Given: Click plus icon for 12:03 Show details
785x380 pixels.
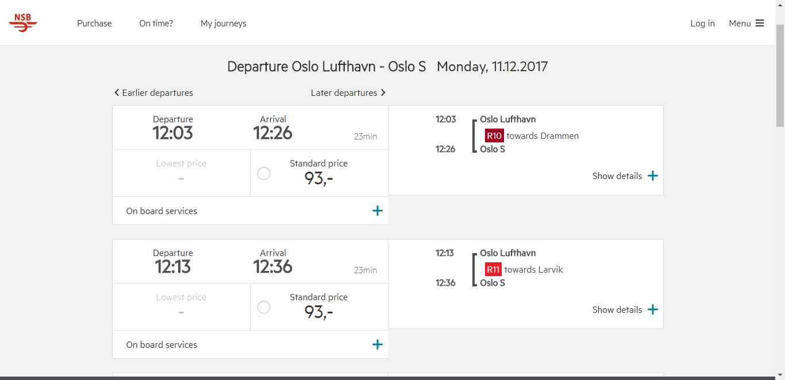Looking at the screenshot, I should click(x=653, y=176).
